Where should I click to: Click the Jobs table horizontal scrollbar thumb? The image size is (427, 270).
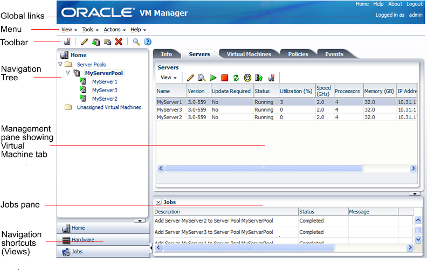coord(249,247)
